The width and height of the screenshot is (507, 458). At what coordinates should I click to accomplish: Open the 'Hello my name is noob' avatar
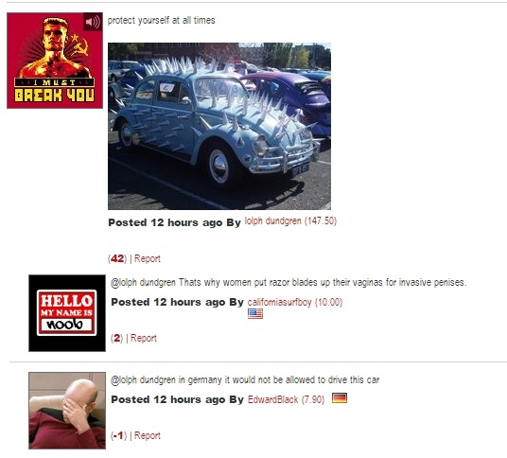(67, 313)
